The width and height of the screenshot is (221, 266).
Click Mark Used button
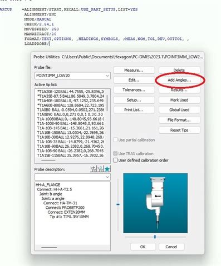[x=179, y=100]
